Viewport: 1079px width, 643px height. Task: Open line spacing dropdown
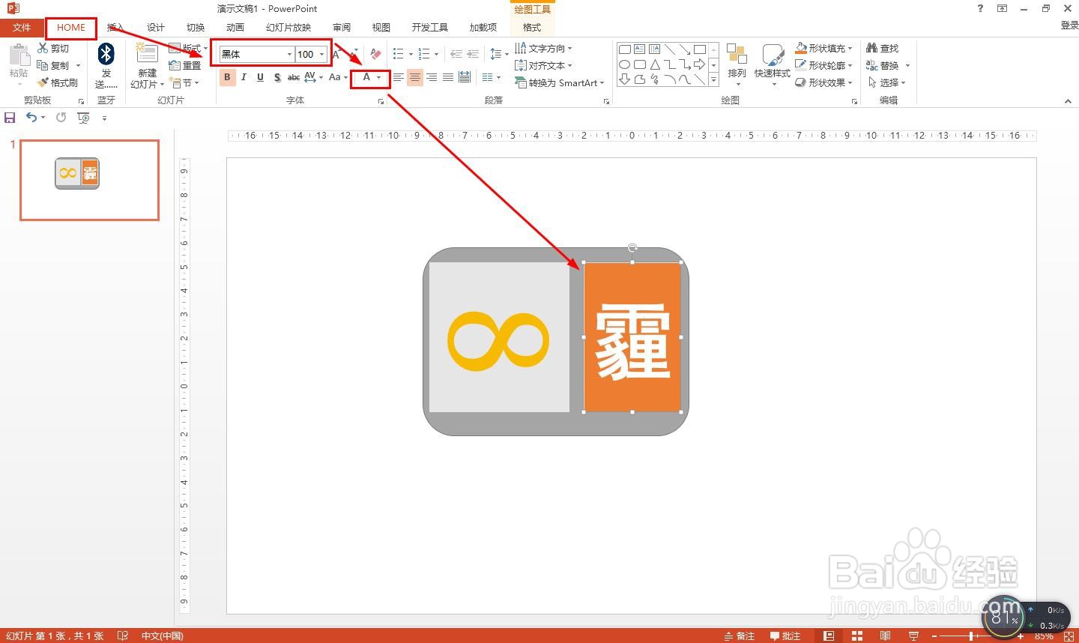click(x=498, y=54)
